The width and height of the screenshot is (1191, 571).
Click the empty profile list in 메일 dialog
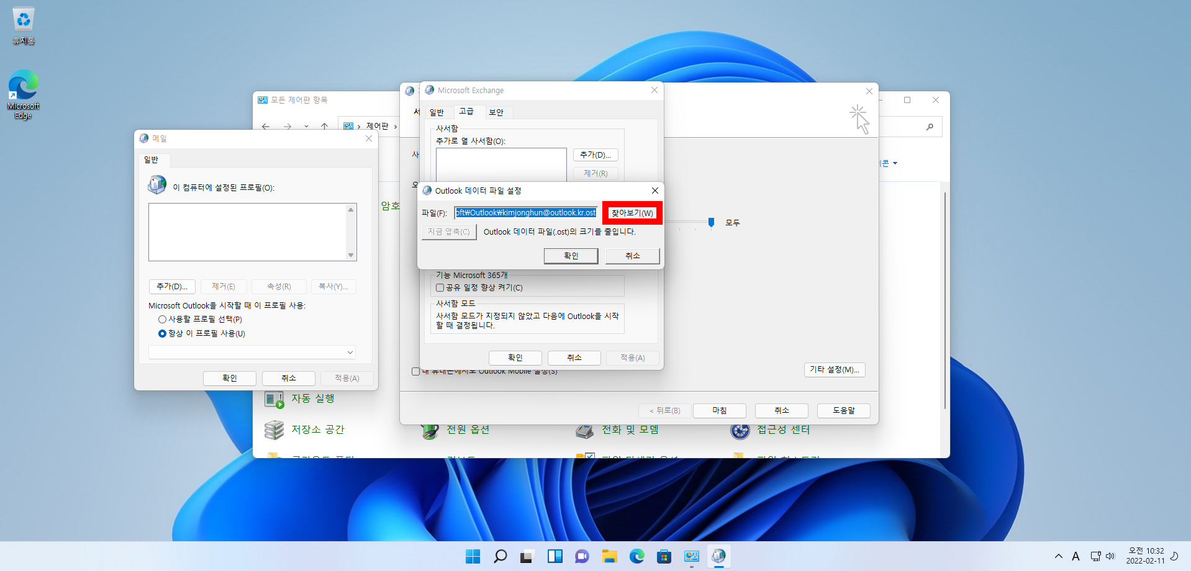(x=247, y=232)
